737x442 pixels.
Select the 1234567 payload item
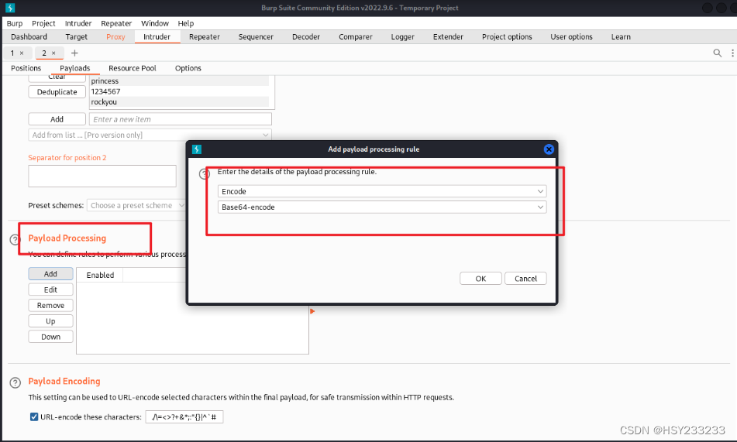tap(179, 91)
